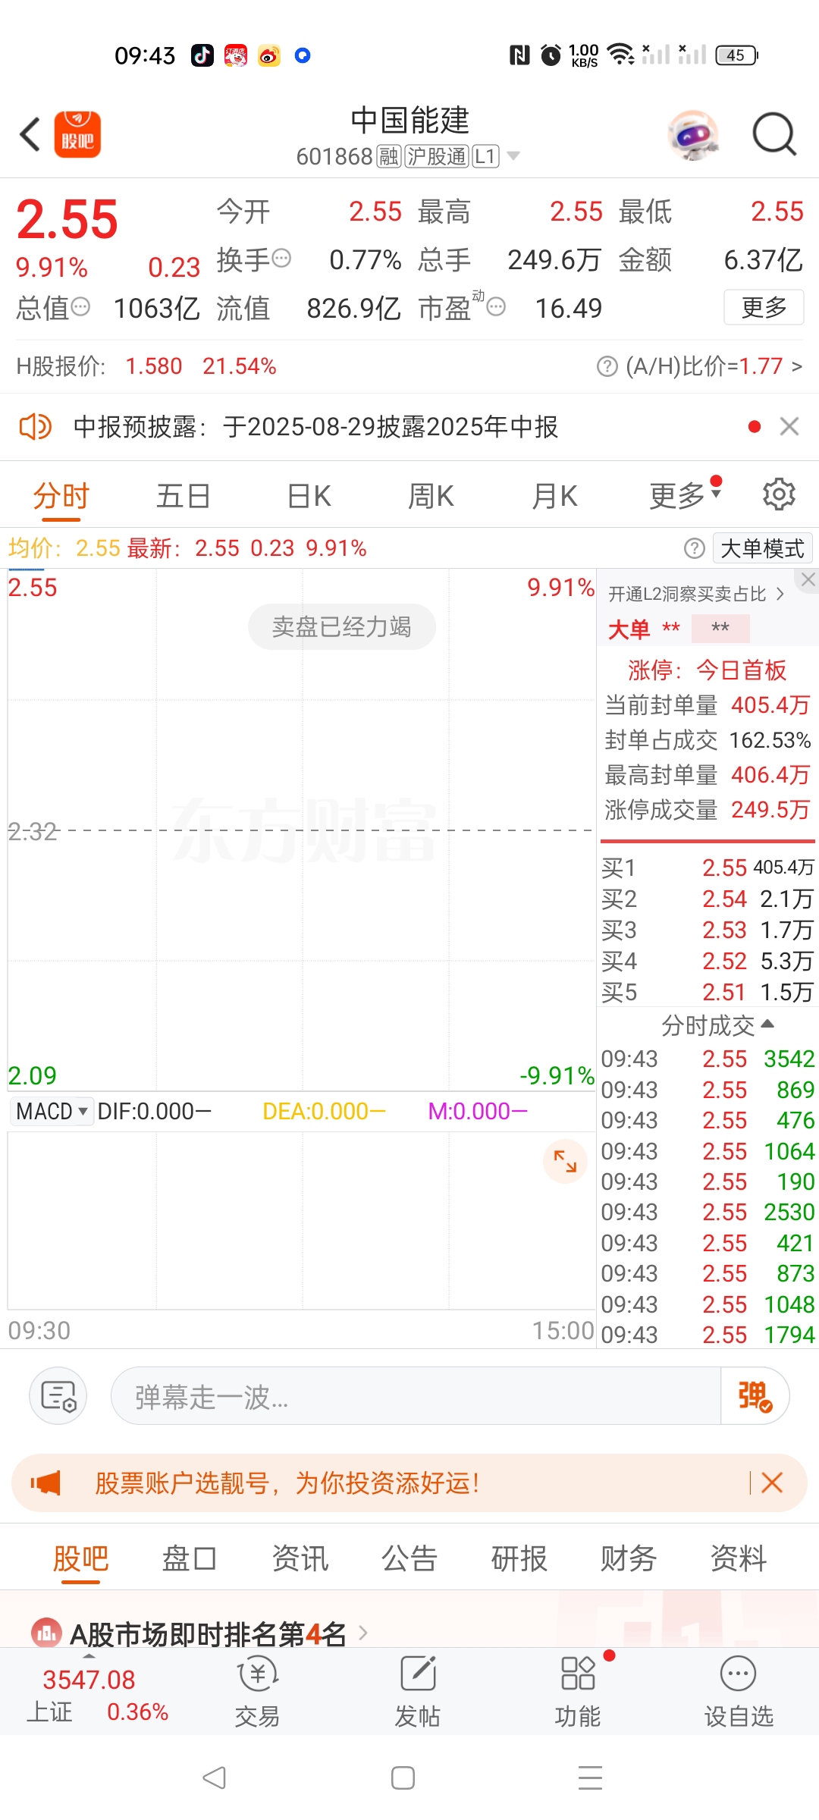Switch to 月K chart tab
819x1820 pixels.
tap(555, 497)
